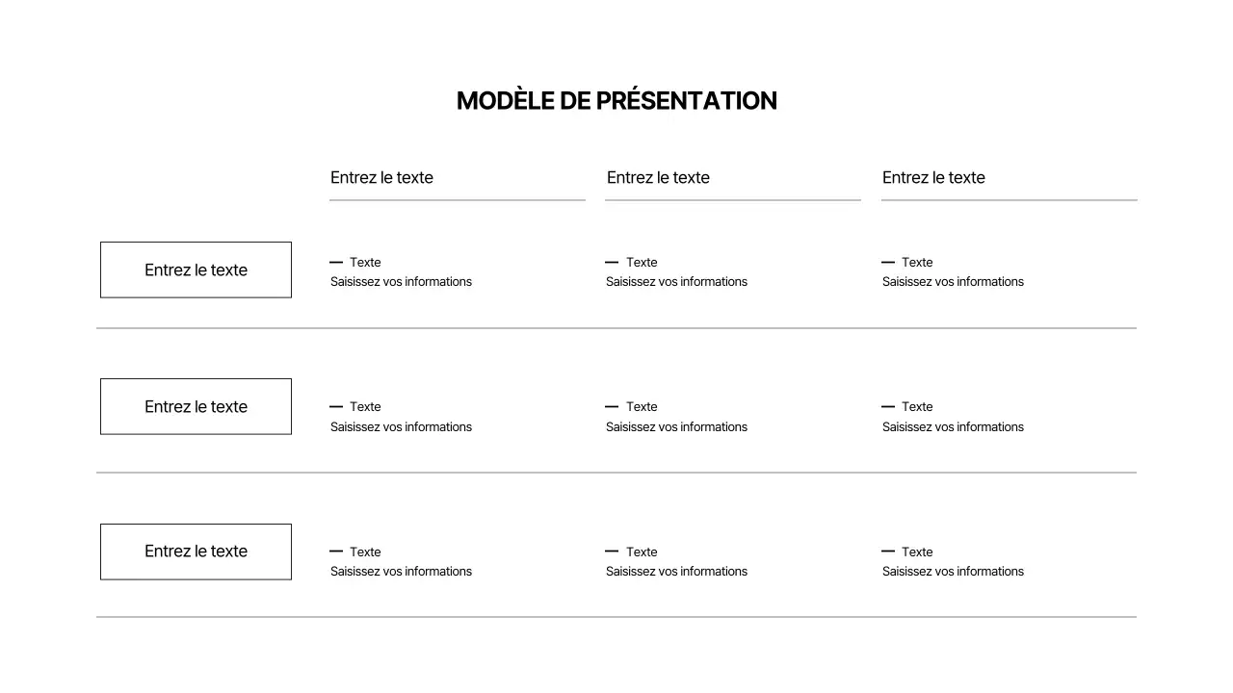This screenshot has height=693, width=1233.
Task: Click the dash bullet before Texte in third row, first column
Action: 336,552
